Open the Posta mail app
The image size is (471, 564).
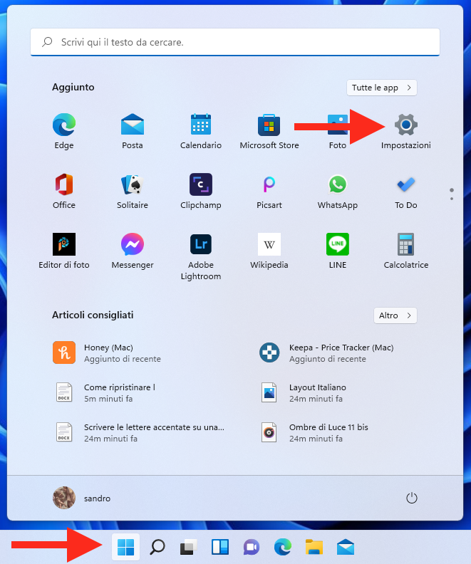(133, 131)
